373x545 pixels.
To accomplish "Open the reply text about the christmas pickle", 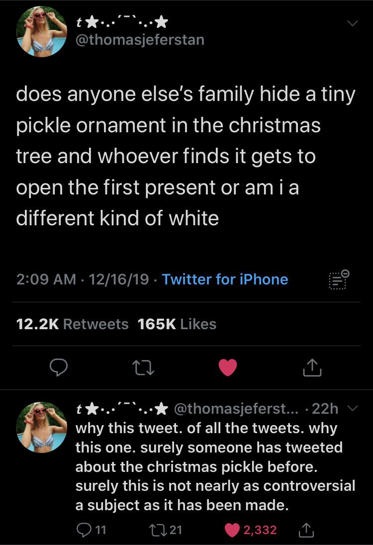I will [x=215, y=467].
